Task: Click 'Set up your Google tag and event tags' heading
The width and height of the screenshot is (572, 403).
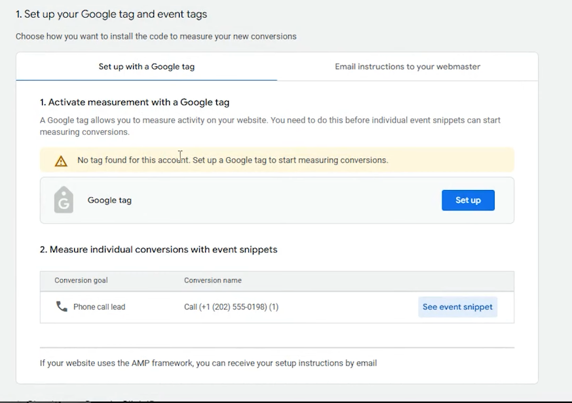Action: pos(111,14)
